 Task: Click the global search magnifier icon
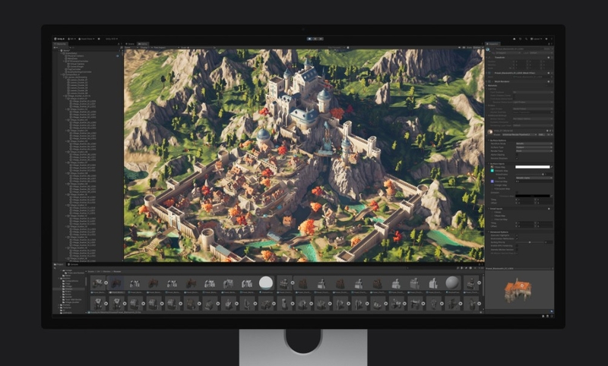point(526,39)
